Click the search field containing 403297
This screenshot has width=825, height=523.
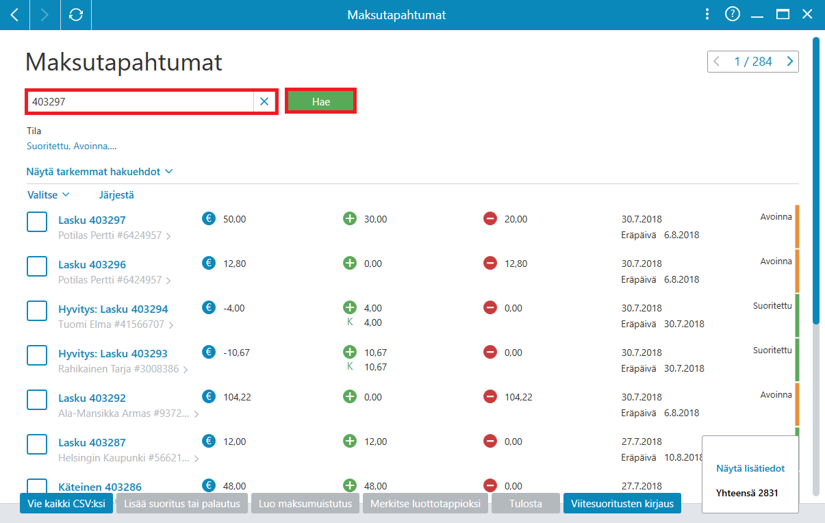(141, 101)
